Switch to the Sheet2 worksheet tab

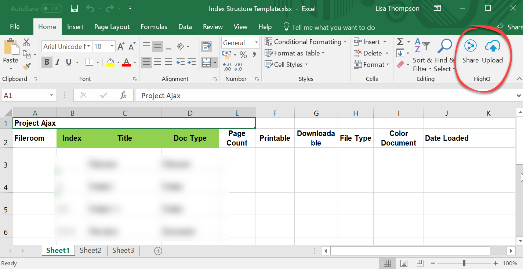90,251
